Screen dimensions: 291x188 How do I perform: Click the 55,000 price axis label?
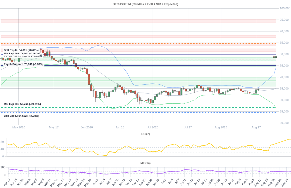pos(284,112)
